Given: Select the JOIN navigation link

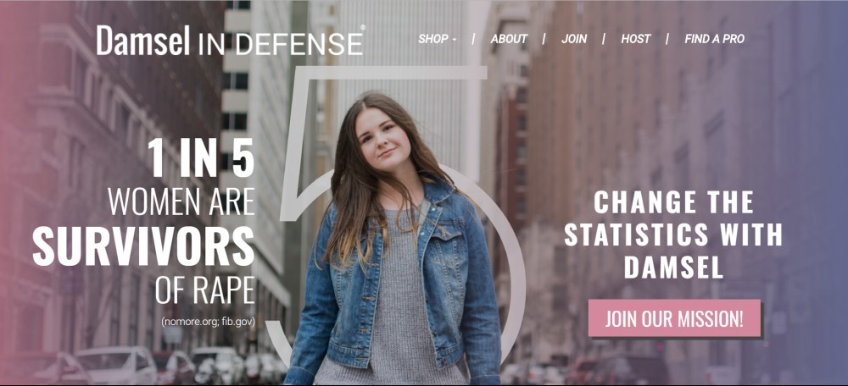Looking at the screenshot, I should tap(574, 39).
